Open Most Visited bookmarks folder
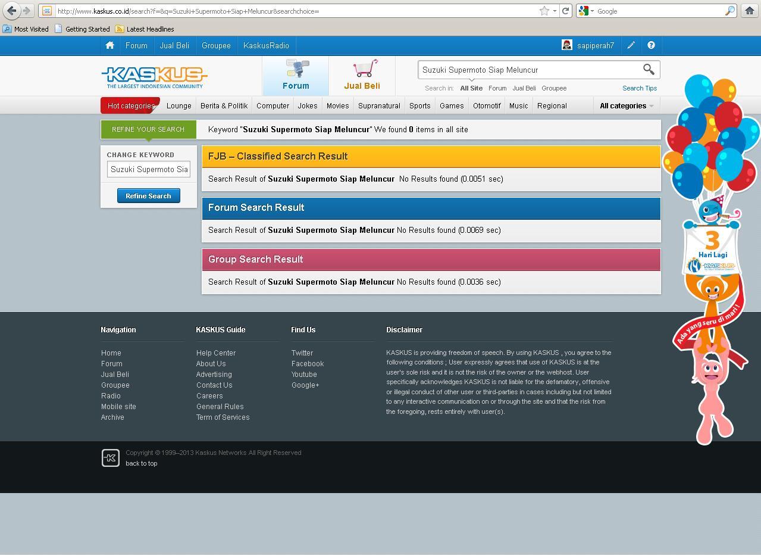Viewport: 761px width, 555px height. pos(26,29)
